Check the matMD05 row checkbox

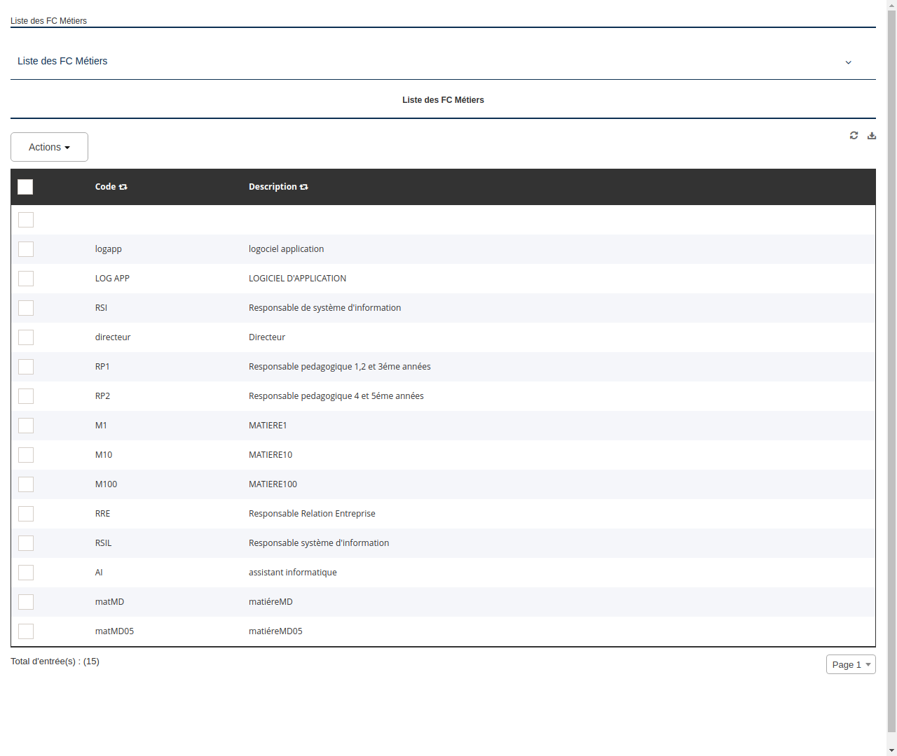click(x=26, y=631)
